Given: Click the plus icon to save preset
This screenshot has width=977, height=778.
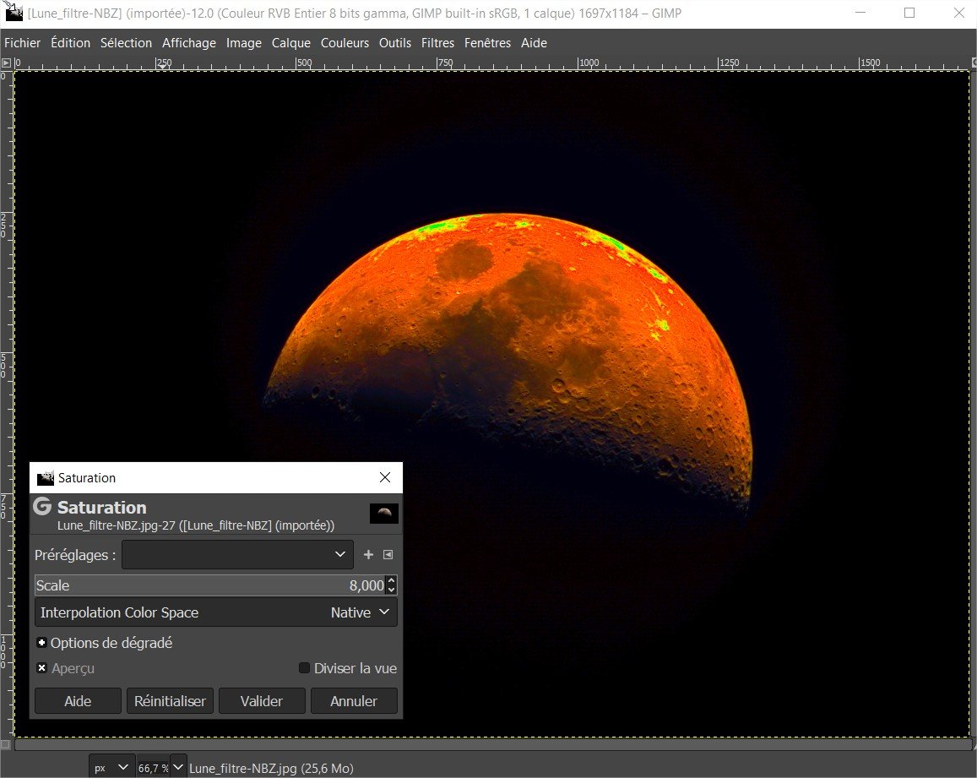Looking at the screenshot, I should click(368, 555).
